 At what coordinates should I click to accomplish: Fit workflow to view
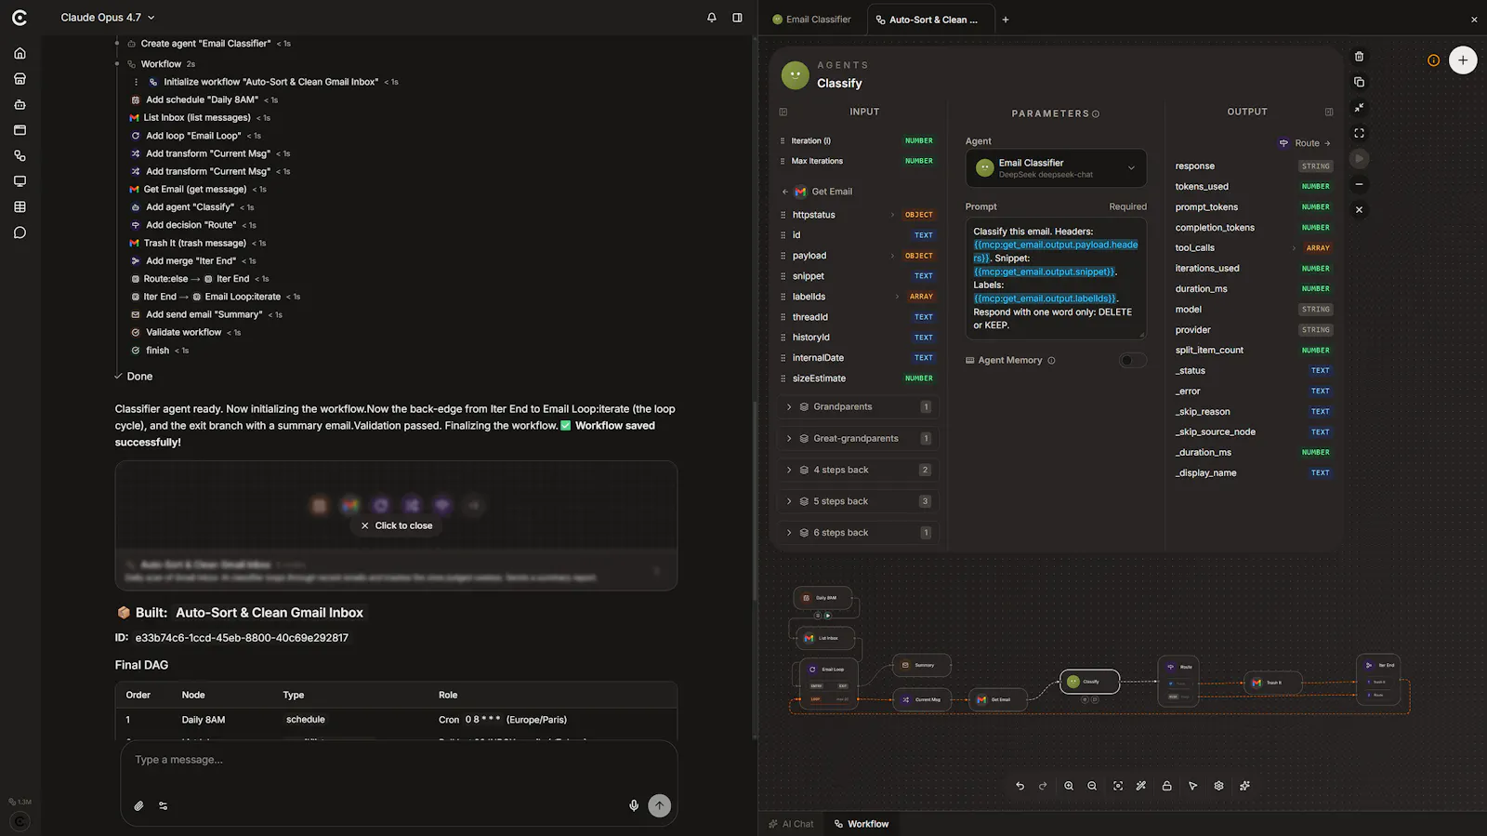tap(1118, 786)
